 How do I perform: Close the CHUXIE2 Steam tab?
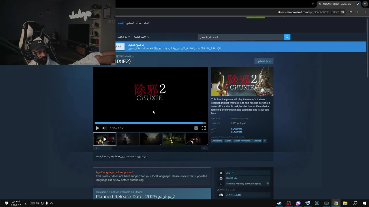(320, 4)
